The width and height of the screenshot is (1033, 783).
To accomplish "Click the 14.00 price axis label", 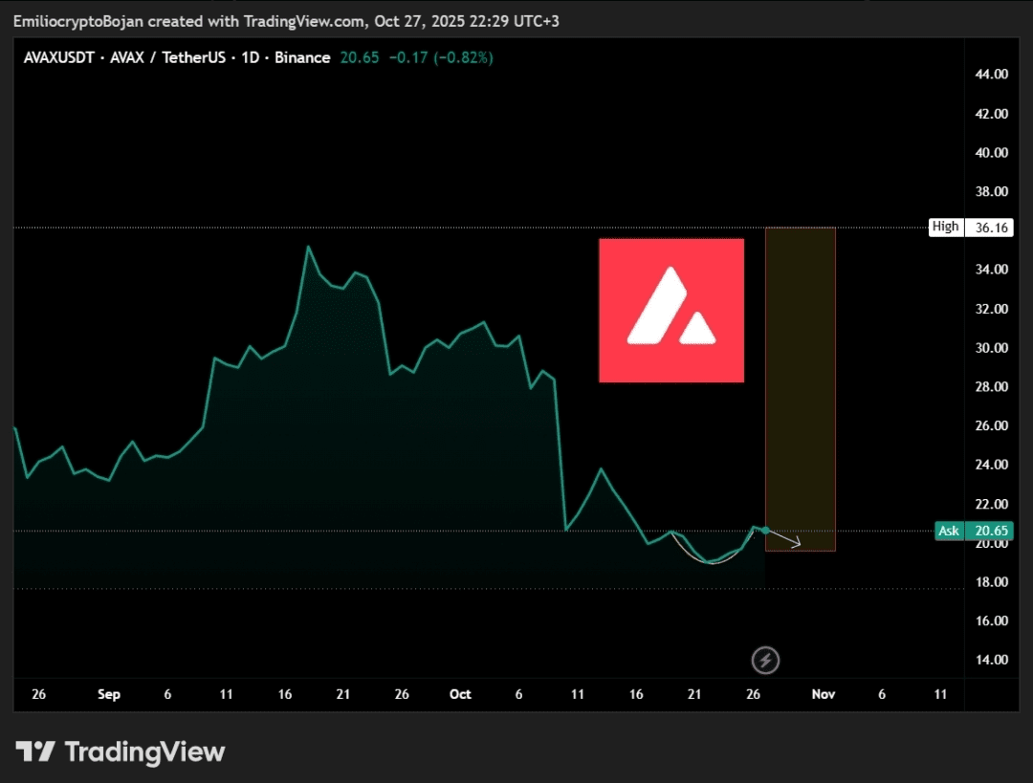I will pos(992,660).
